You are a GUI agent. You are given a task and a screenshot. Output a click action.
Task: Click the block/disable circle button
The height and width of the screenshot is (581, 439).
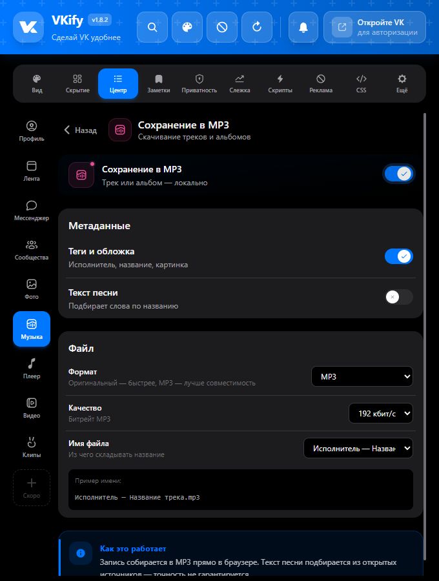[222, 27]
